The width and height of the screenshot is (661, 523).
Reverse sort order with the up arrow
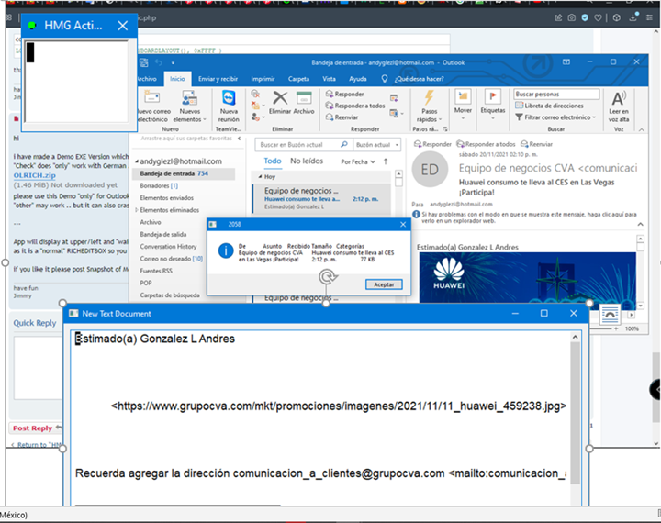(x=386, y=161)
